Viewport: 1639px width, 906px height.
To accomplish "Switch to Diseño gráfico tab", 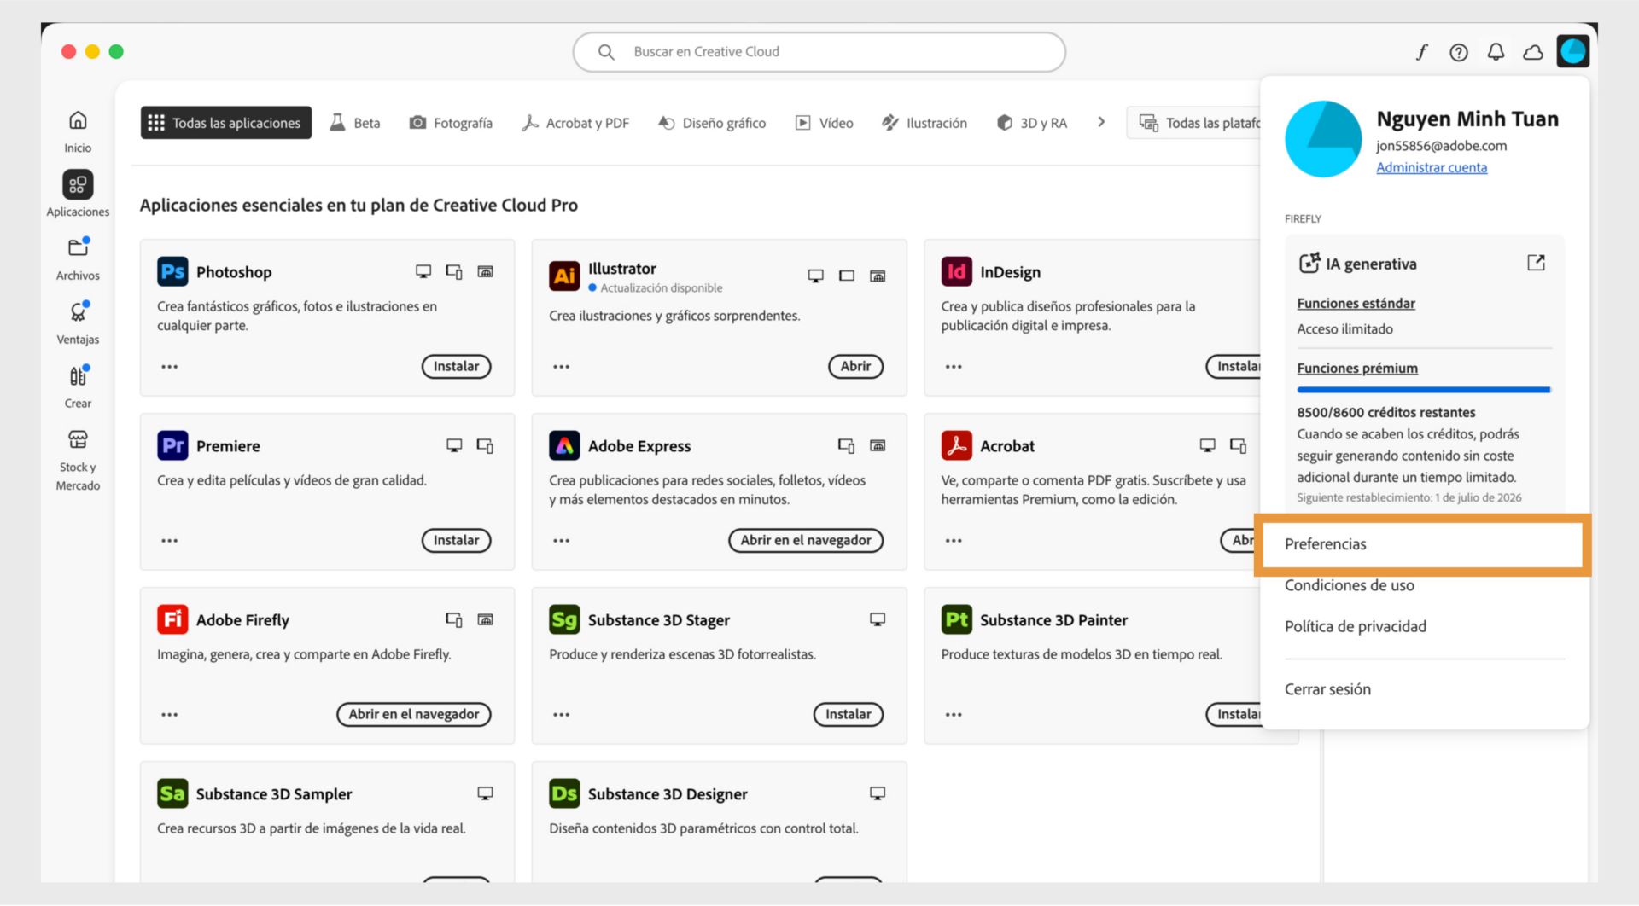I will pyautogui.click(x=712, y=123).
